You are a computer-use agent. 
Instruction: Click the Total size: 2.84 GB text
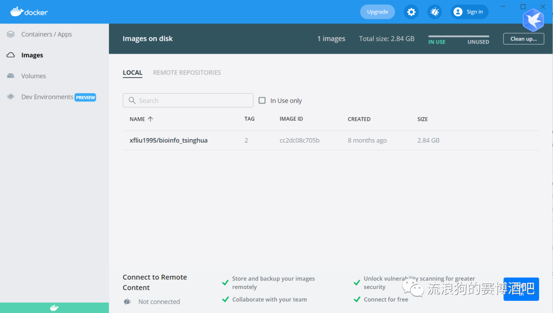point(387,39)
